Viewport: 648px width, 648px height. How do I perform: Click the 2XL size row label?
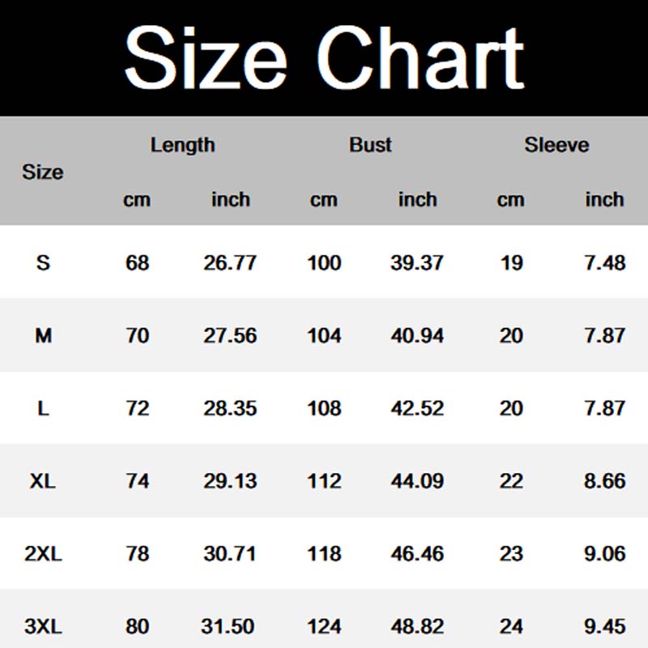pos(43,554)
